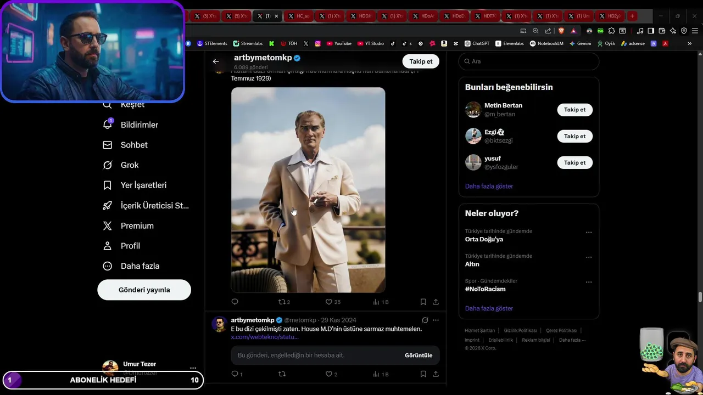The image size is (703, 395).
Task: Open the Gizlilik Politikası footer link
Action: (520, 331)
